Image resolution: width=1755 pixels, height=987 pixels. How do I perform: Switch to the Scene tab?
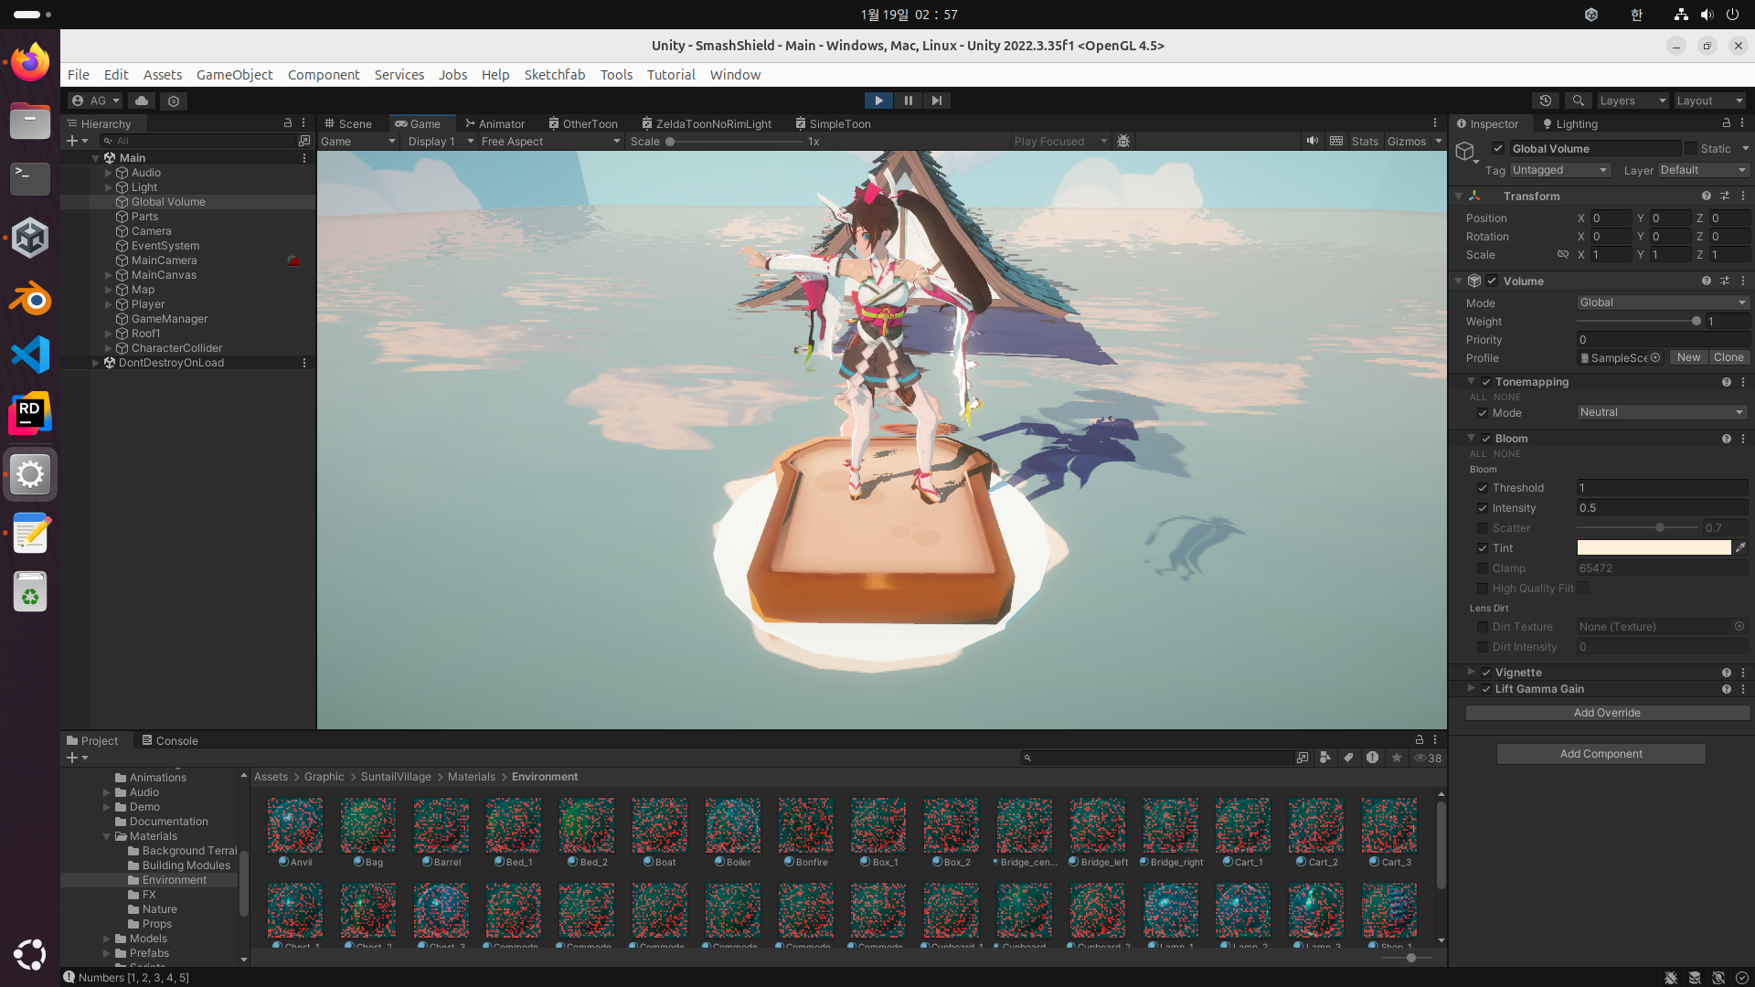tap(347, 123)
